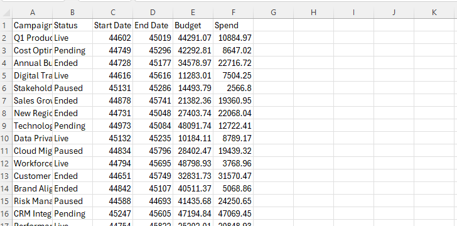The height and width of the screenshot is (226, 457).
Task: Select column A header
Action: pyautogui.click(x=33, y=13)
